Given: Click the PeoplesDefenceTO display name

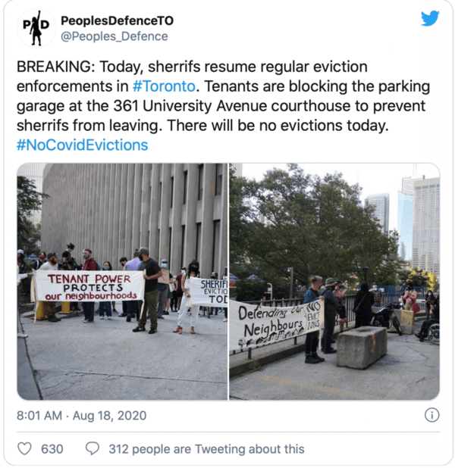Looking at the screenshot, I should [x=117, y=20].
